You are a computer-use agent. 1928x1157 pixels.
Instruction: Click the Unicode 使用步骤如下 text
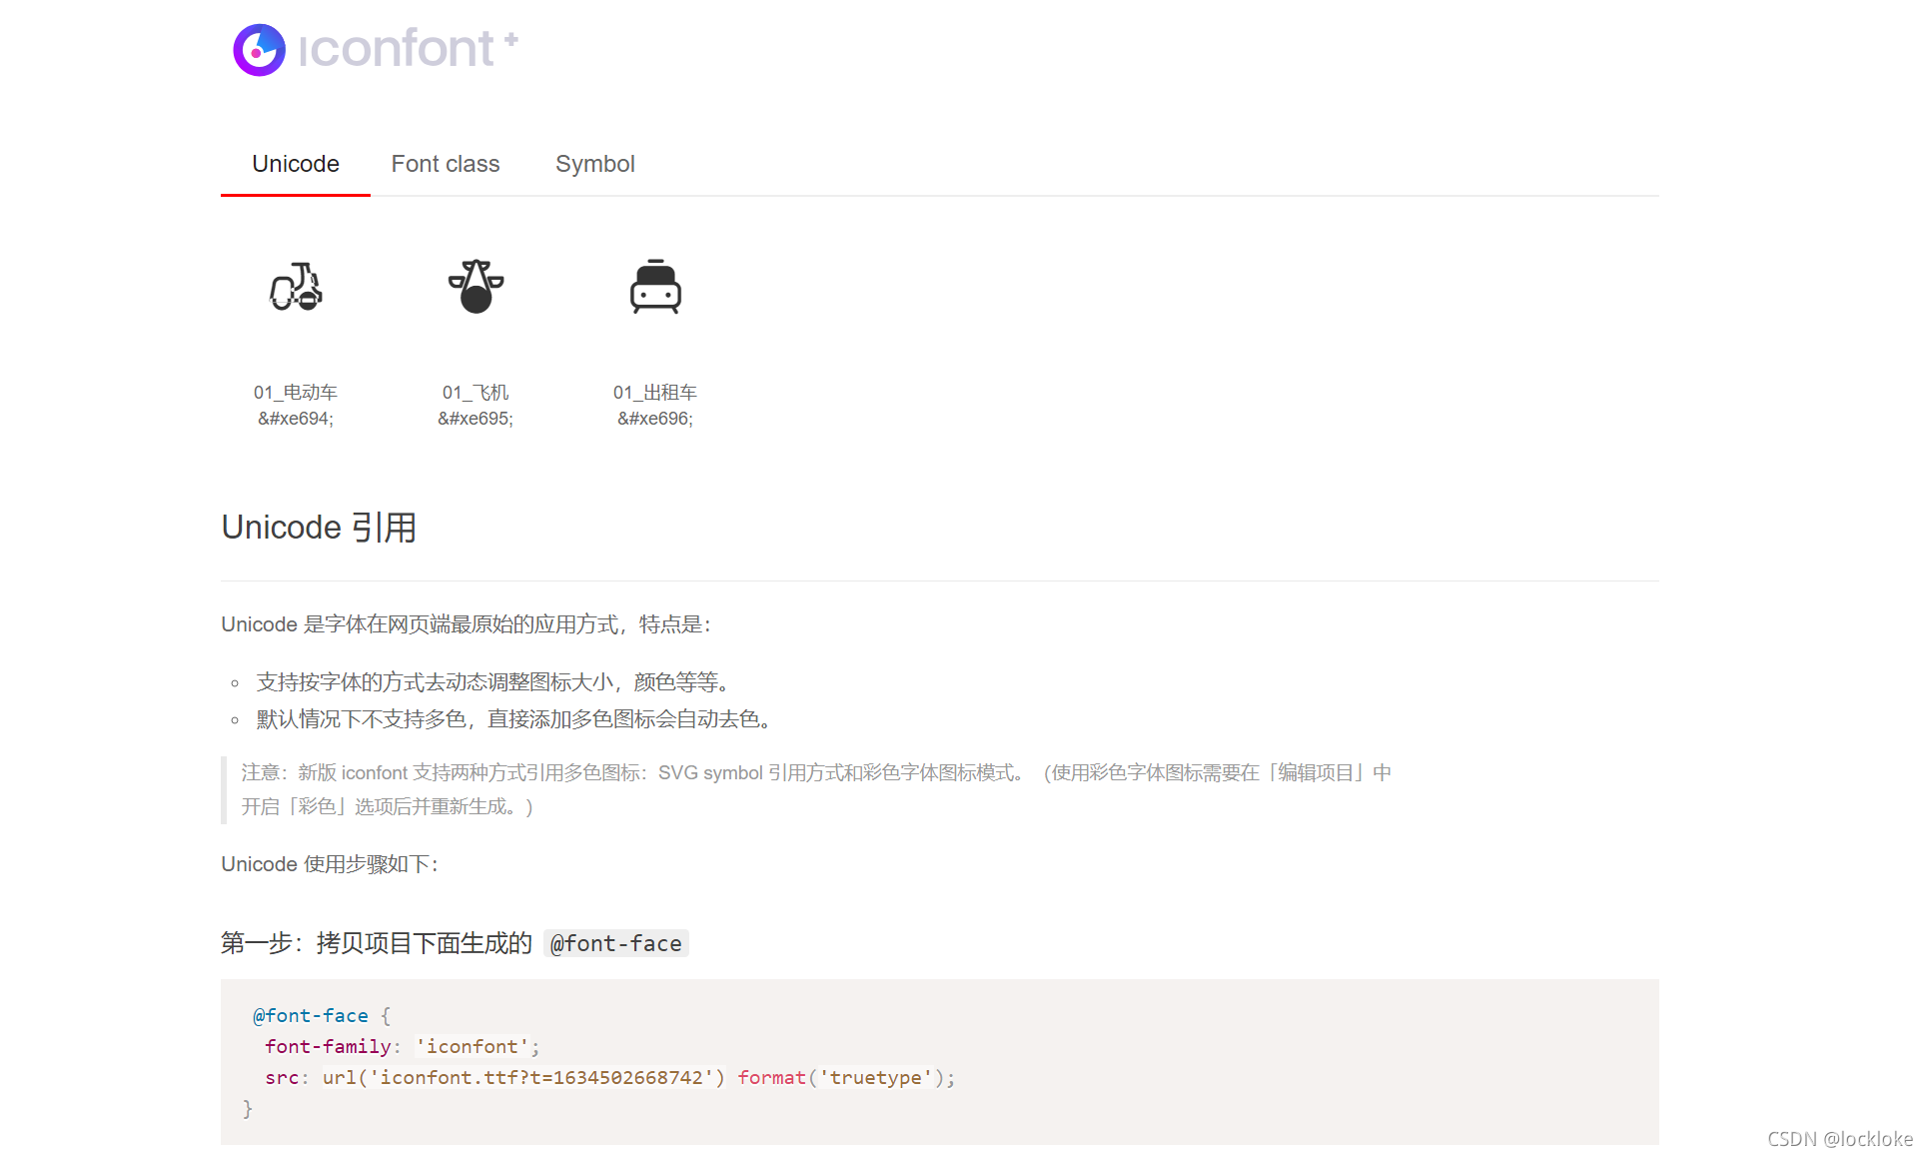(x=330, y=864)
